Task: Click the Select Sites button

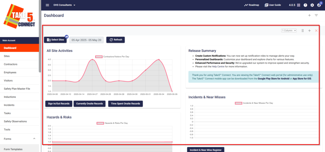Action: pos(55,40)
